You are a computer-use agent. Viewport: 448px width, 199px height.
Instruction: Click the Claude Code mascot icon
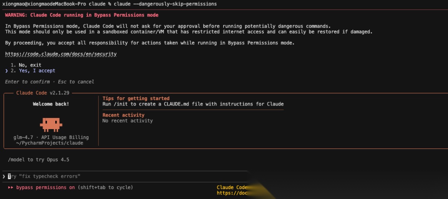(x=51, y=124)
